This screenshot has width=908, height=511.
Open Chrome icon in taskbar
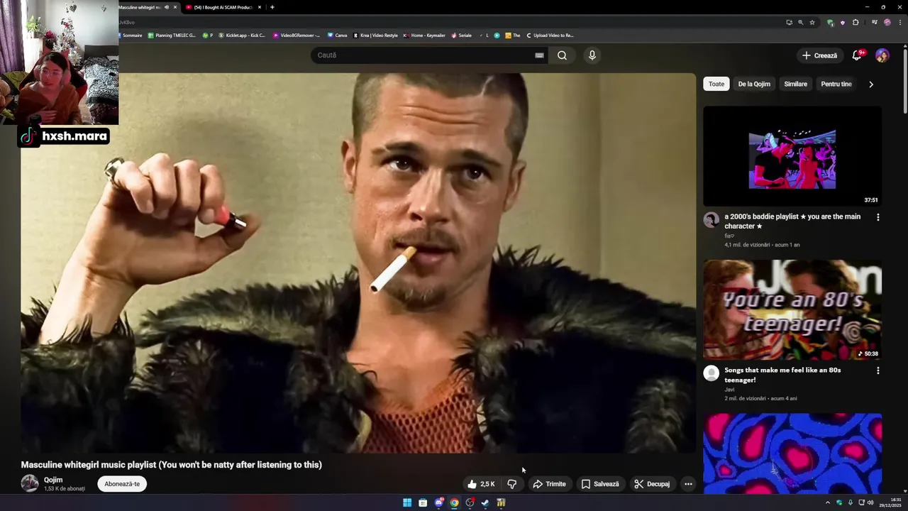(454, 502)
